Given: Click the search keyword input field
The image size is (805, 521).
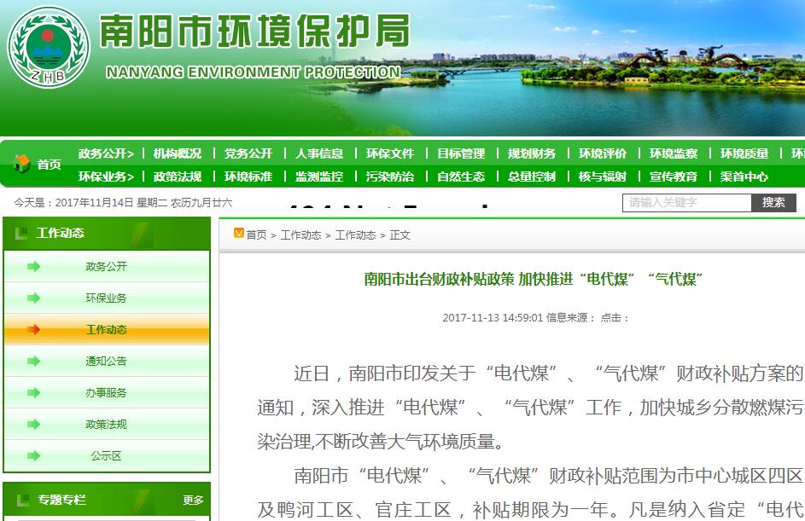Looking at the screenshot, I should (x=687, y=203).
